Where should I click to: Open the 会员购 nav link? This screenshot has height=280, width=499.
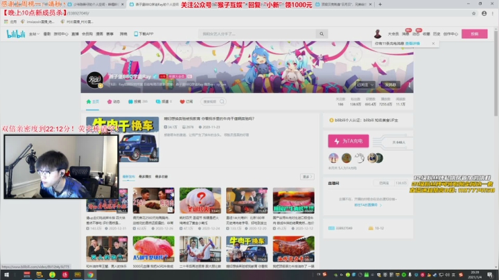87,34
